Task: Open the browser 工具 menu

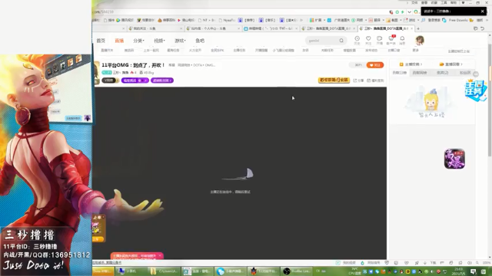Action: (444, 2)
